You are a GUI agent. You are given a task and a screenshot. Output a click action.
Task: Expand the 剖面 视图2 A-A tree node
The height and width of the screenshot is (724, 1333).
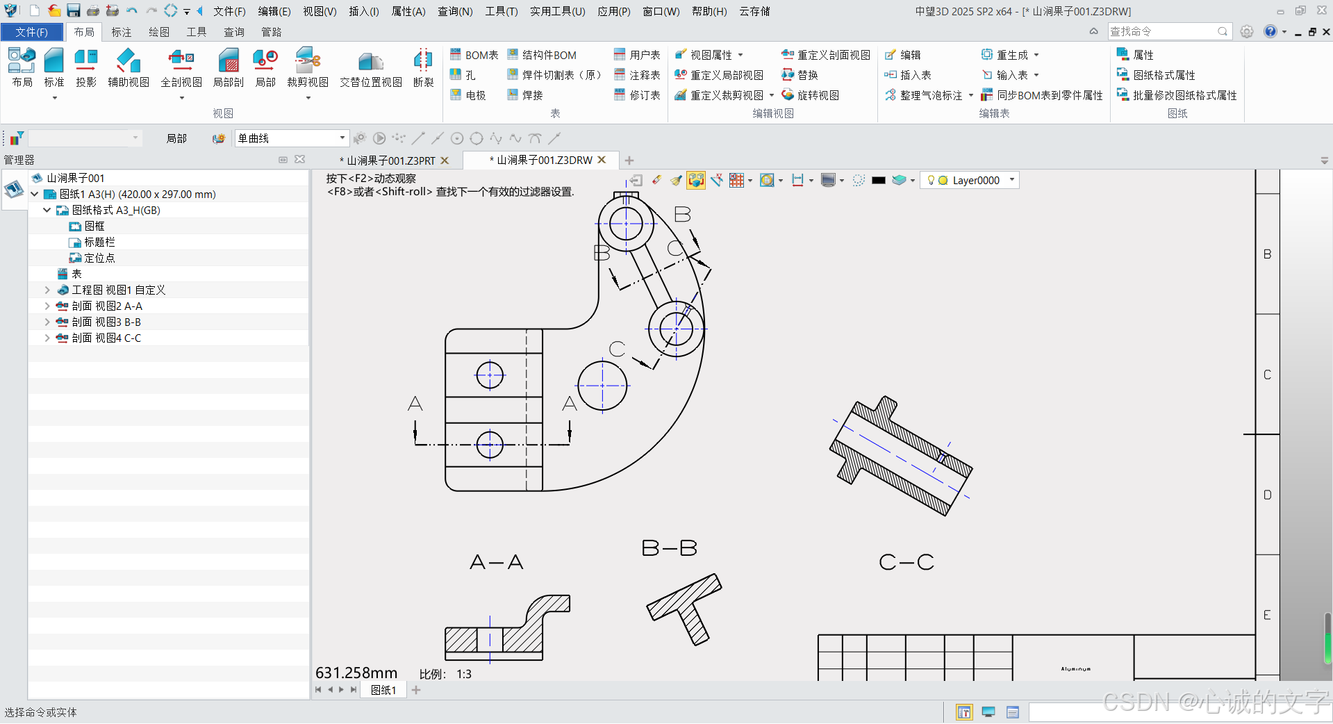click(47, 306)
